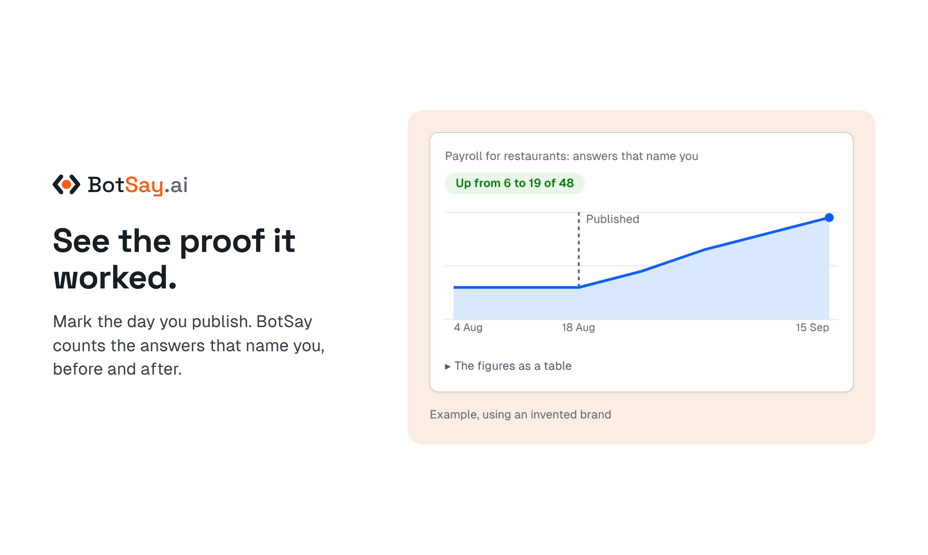Click the 'Mark the day you publish' paragraph
The width and height of the screenshot is (928, 555).
coord(189,345)
